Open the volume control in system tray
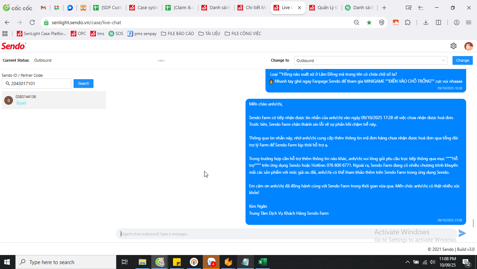Screen dimensions: 477x269 tap(433, 262)
